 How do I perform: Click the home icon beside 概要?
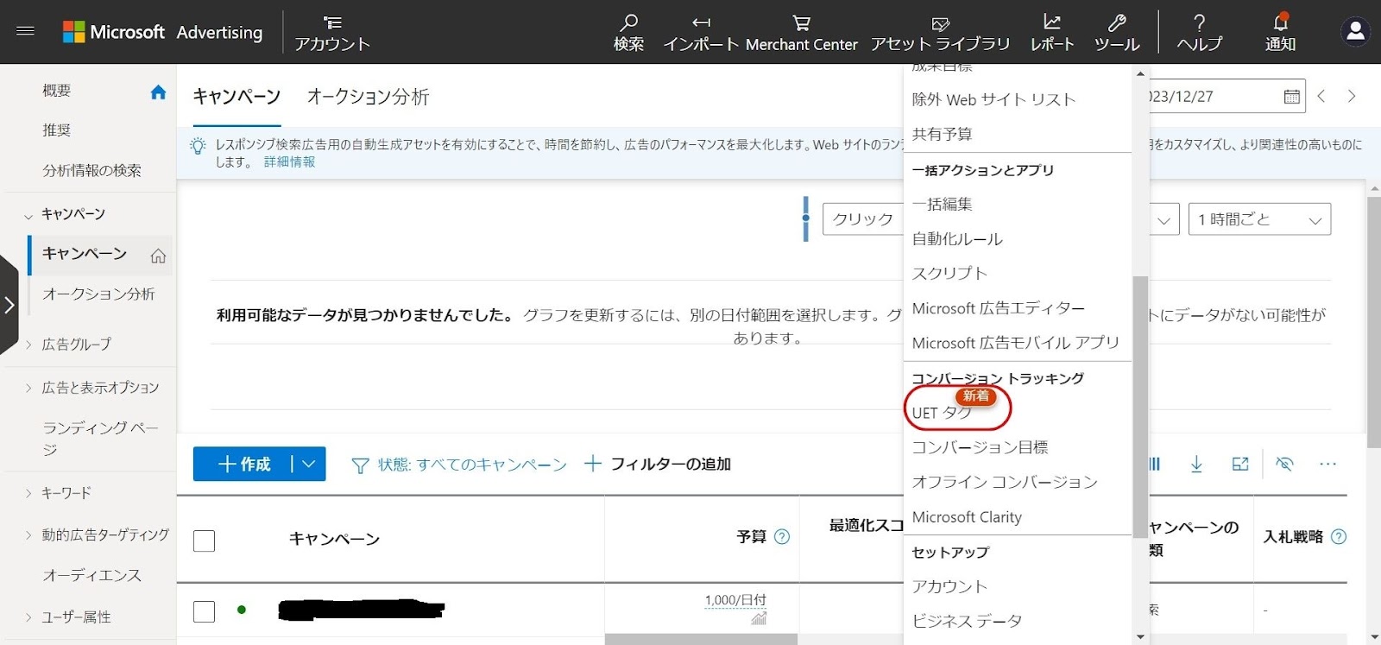coord(158,92)
